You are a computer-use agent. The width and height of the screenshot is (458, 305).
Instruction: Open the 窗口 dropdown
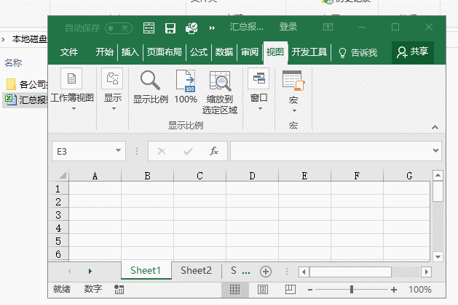point(258,90)
